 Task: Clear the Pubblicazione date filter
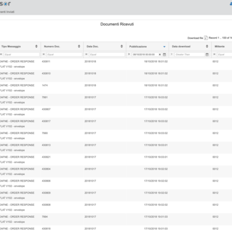[x=160, y=55]
